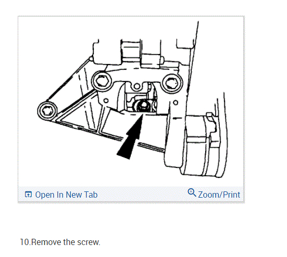Click the dark screw the arrow points to

coord(142,106)
